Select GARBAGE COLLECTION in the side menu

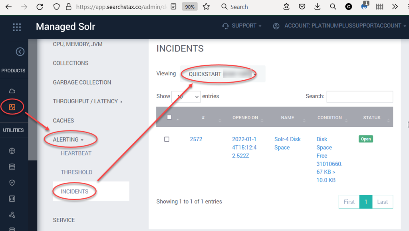coord(82,83)
